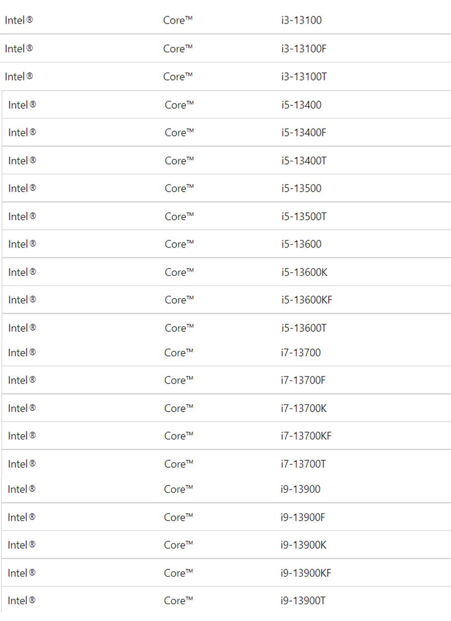Click the i5-13600KF processor text
Image resolution: width=451 pixels, height=621 pixels.
(x=307, y=300)
